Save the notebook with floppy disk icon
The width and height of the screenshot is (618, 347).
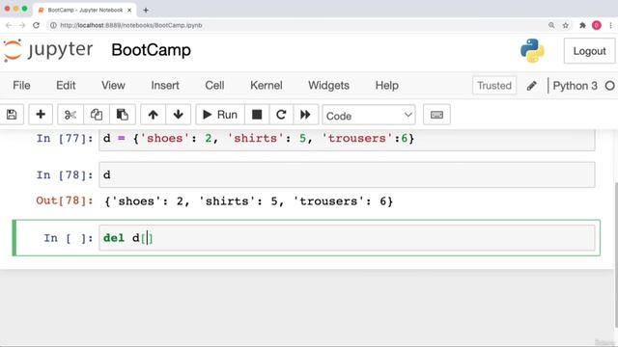(x=12, y=115)
